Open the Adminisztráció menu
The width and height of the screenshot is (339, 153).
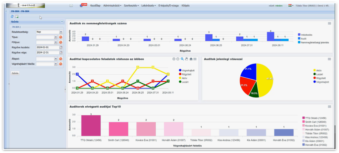tap(112, 6)
